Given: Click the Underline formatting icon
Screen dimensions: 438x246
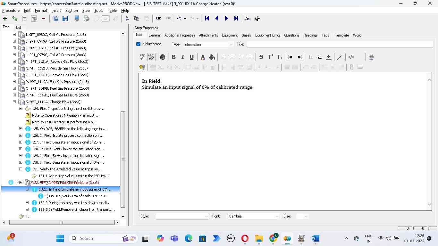Looking at the screenshot, I should 191,57.
